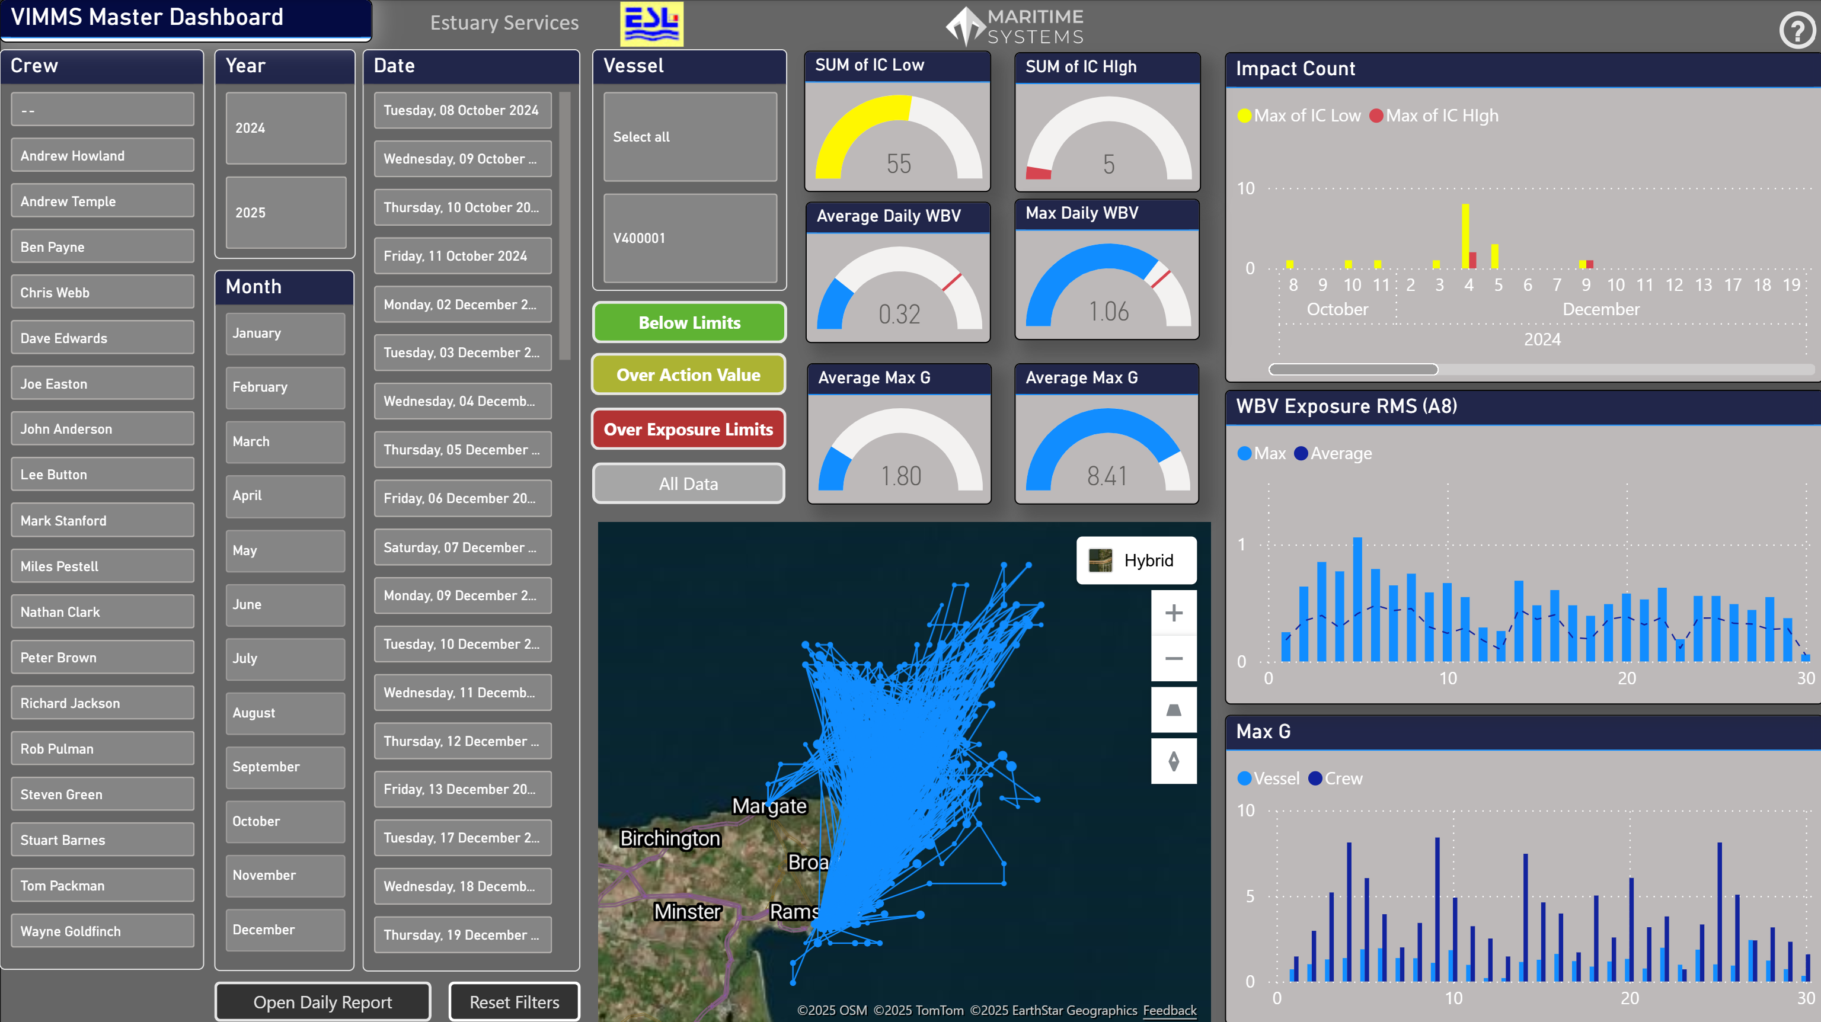Click the Date list vertical scrollbar
Viewport: 1821px width, 1022px height.
pos(564,226)
